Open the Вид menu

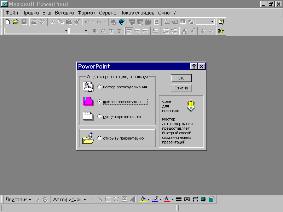click(x=47, y=13)
